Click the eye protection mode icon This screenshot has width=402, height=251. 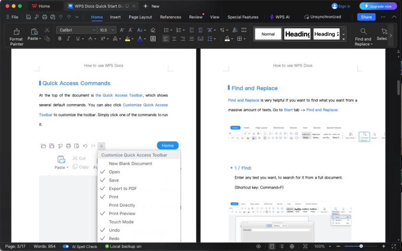point(258,246)
